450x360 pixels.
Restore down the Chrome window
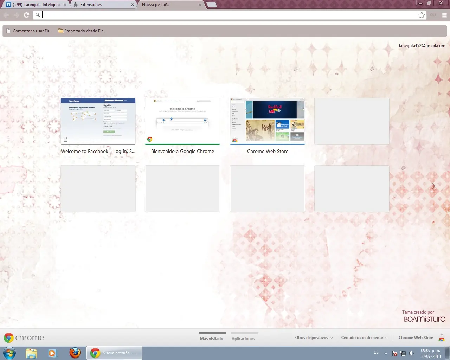click(x=429, y=3)
